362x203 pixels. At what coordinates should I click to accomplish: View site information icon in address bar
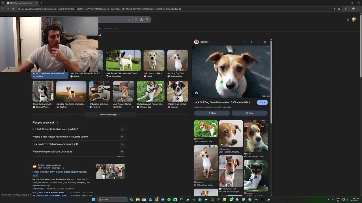click(19, 9)
